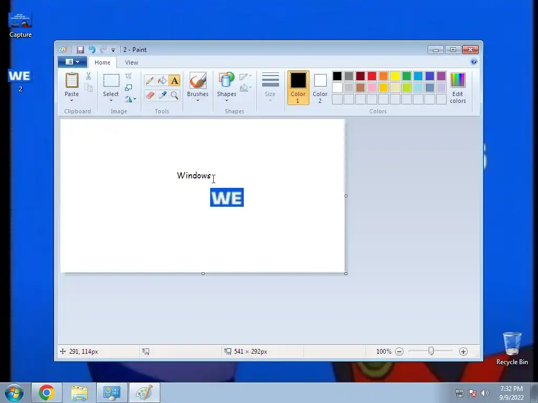Open the WE 2 desktop file
This screenshot has width=538, height=403.
pyautogui.click(x=20, y=80)
